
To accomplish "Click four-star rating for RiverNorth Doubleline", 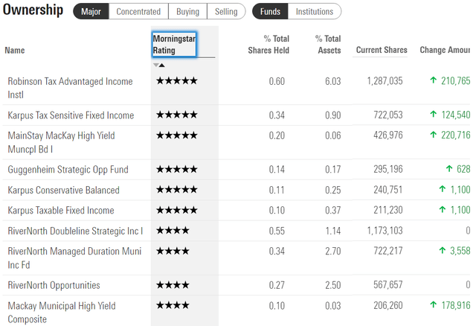I will [x=173, y=231].
